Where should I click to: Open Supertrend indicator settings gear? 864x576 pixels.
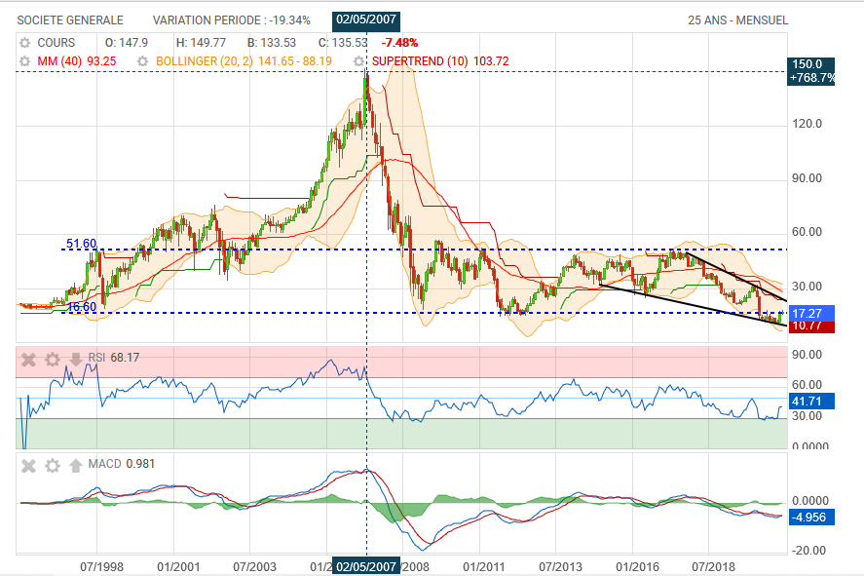pos(359,60)
